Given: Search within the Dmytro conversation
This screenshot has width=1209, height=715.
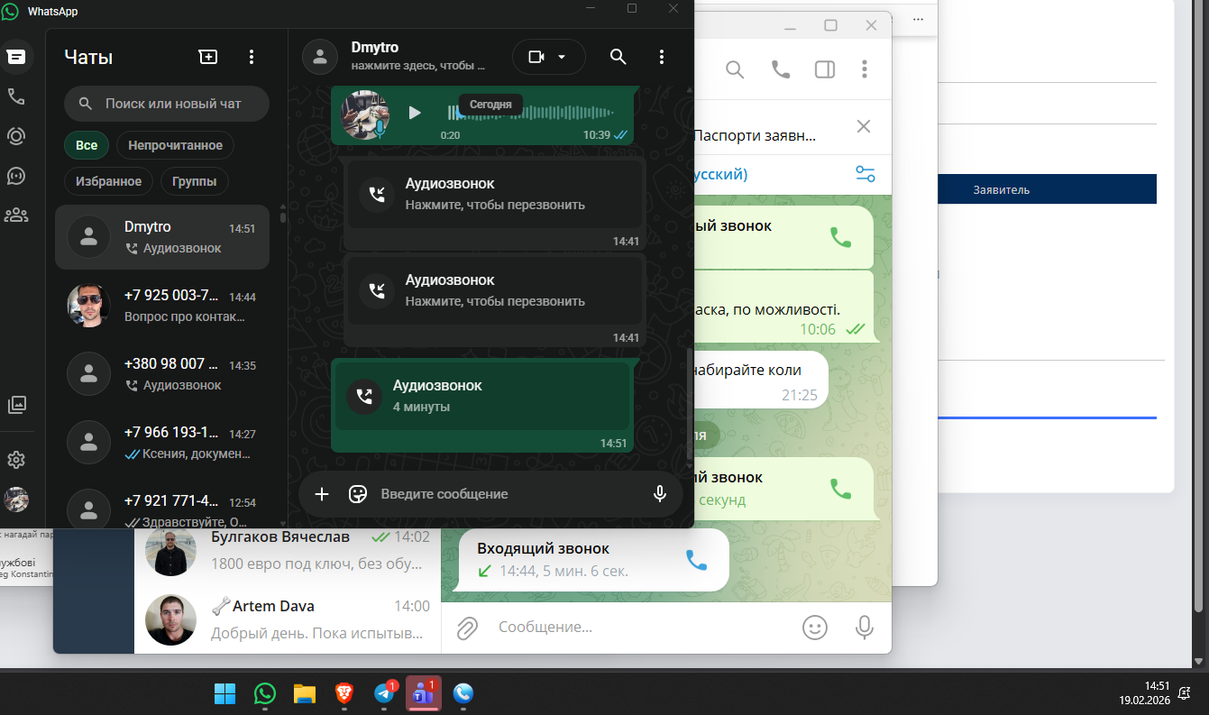Looking at the screenshot, I should pos(618,57).
